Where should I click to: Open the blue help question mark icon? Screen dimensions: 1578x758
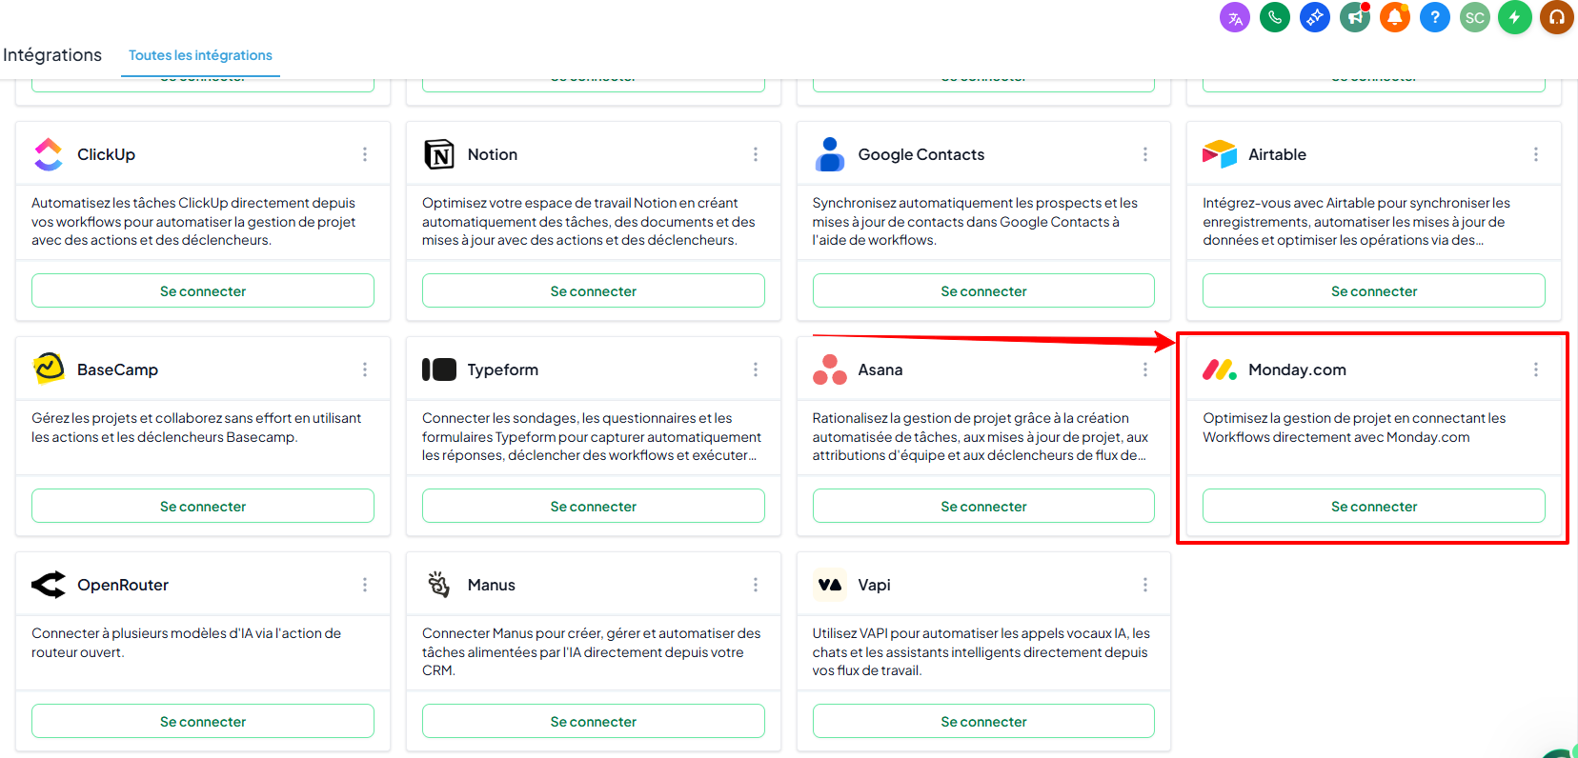1435,17
